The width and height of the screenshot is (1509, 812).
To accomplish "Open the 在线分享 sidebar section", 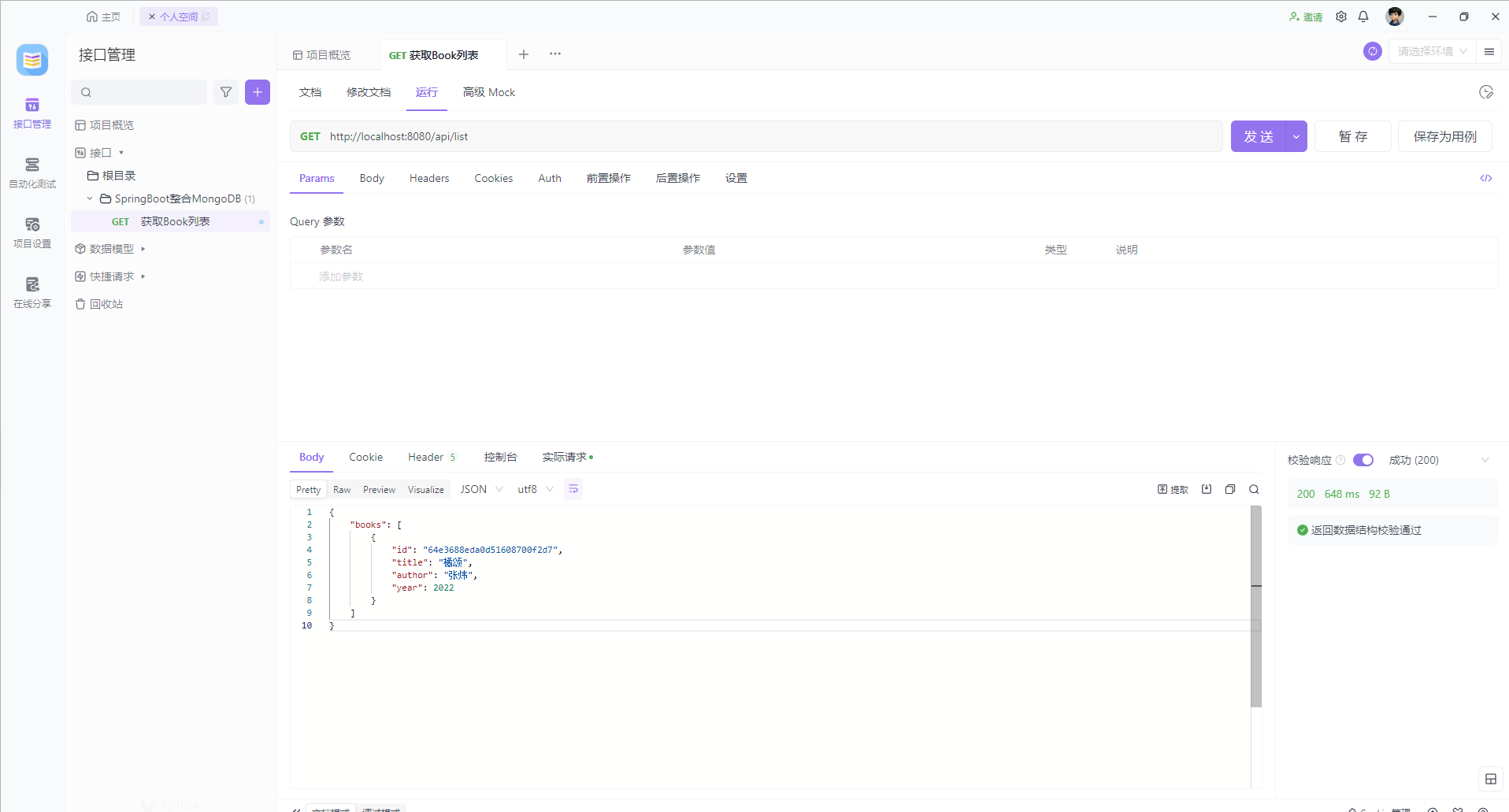I will pos(32,293).
